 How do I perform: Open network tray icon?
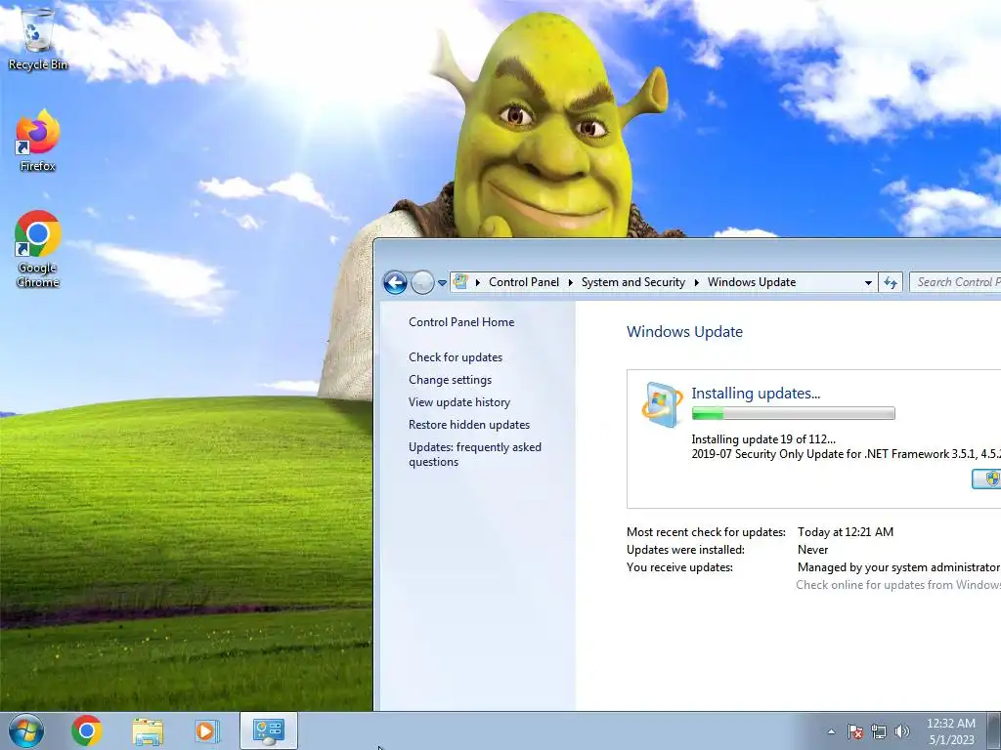(879, 731)
